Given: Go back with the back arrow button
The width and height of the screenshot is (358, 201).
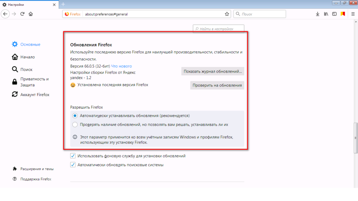Looking at the screenshot, I should [x=5, y=14].
